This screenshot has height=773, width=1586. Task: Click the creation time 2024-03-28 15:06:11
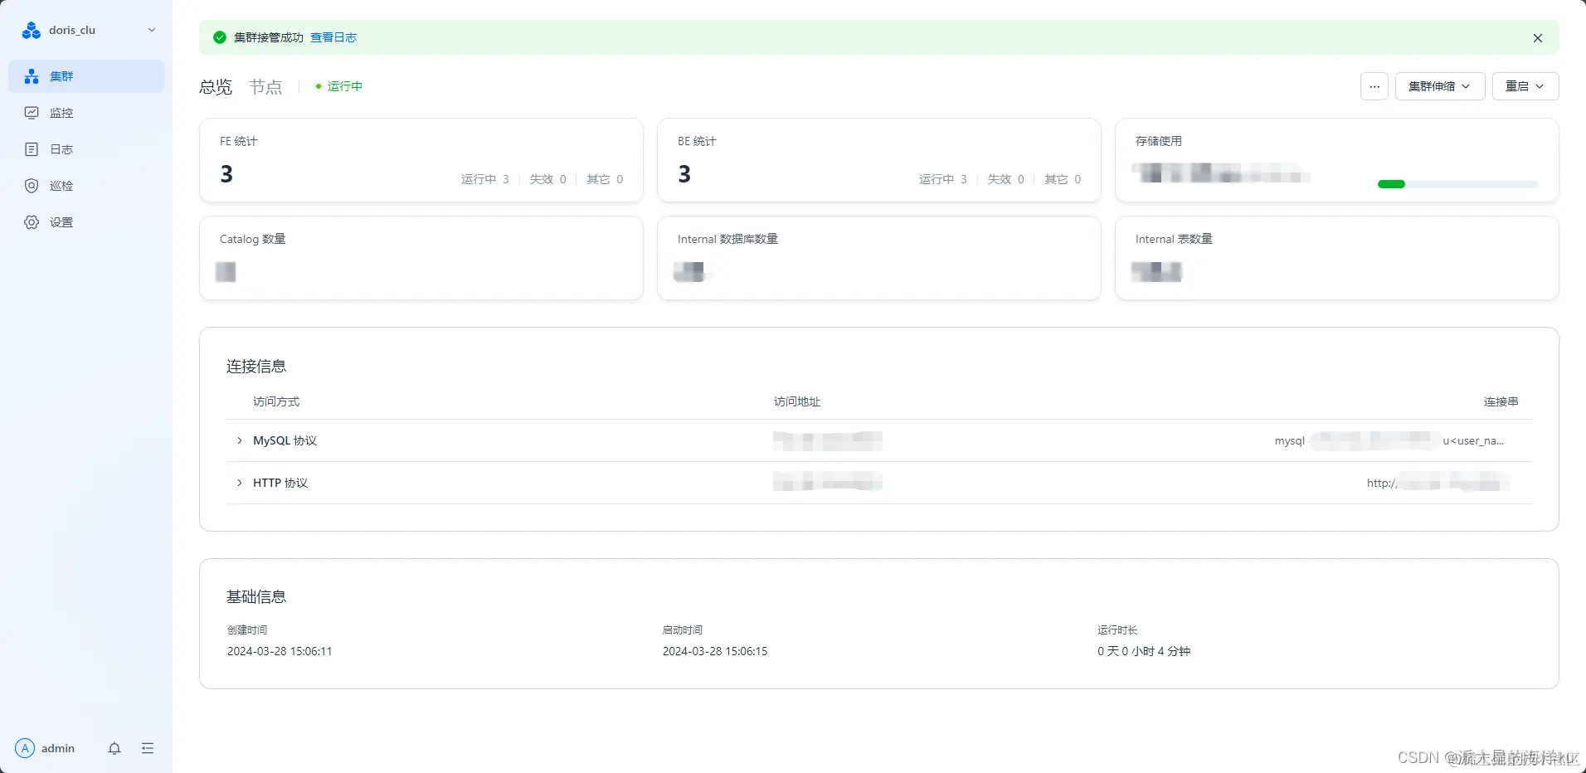[280, 651]
